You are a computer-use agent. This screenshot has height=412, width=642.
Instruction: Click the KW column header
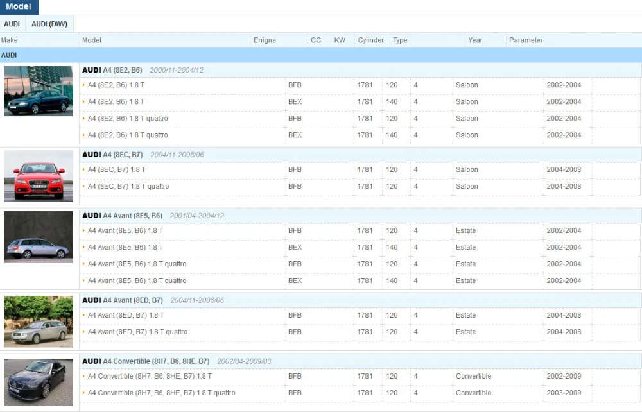pyautogui.click(x=340, y=40)
